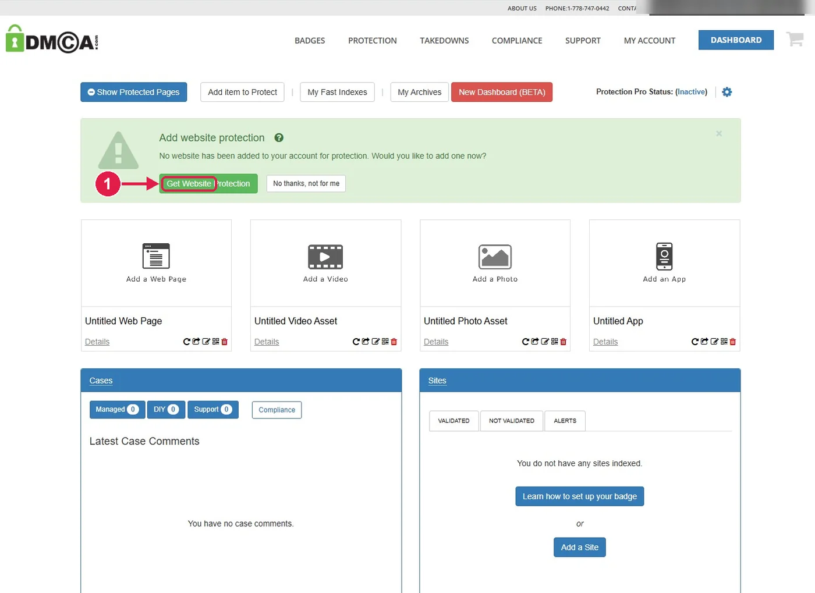Open the BADGES menu
This screenshot has height=593, width=815.
[310, 41]
